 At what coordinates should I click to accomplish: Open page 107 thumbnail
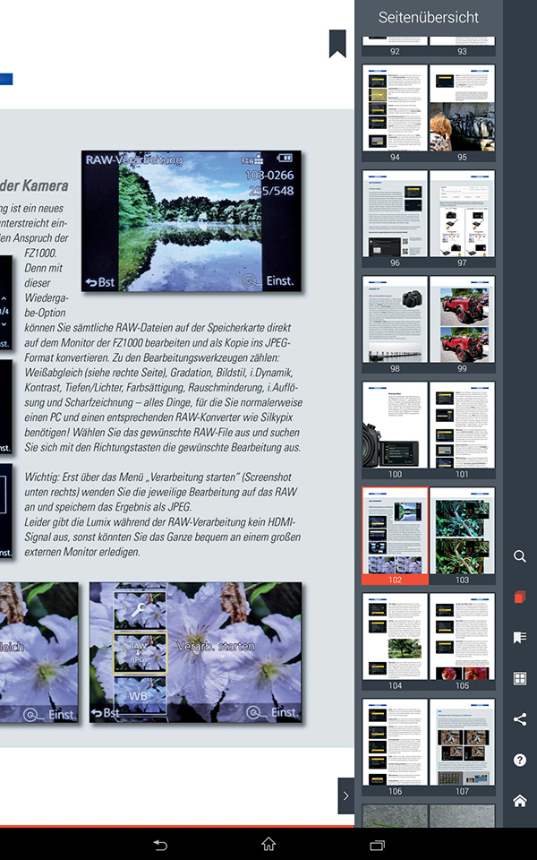462,747
